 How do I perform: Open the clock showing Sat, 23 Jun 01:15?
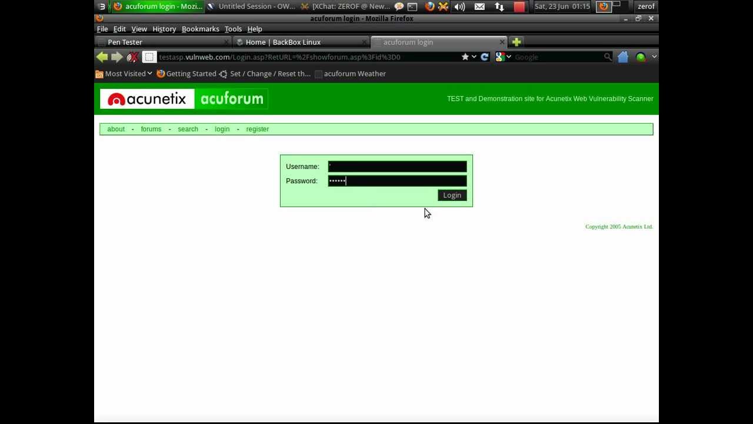(562, 6)
